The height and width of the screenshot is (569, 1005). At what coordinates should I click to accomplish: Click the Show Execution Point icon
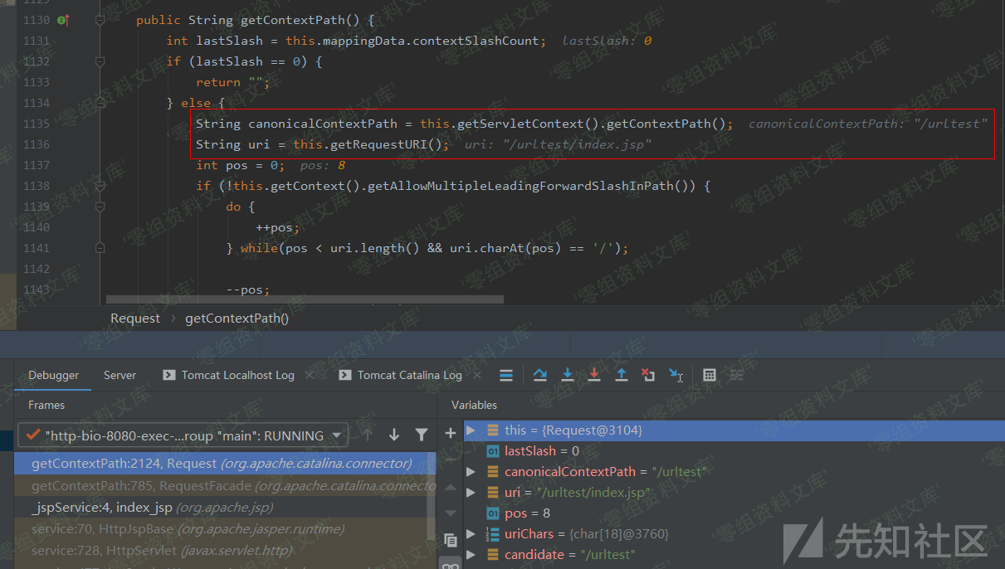coord(506,376)
